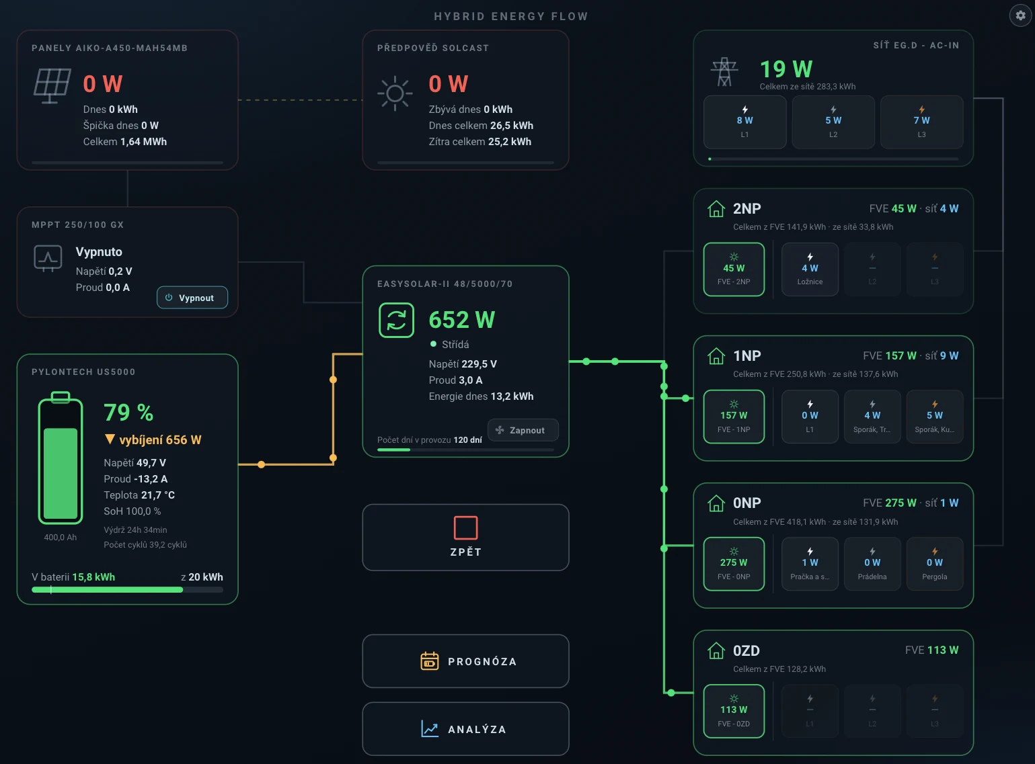The image size is (1035, 764).
Task: Click the grid 19 W power reading
Action: pos(786,69)
